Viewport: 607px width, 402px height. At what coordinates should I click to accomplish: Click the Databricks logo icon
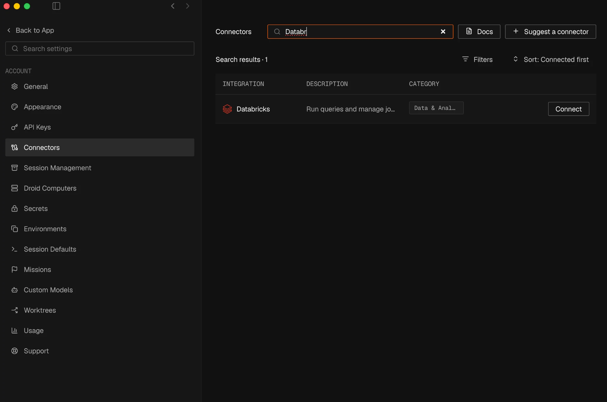tap(227, 109)
